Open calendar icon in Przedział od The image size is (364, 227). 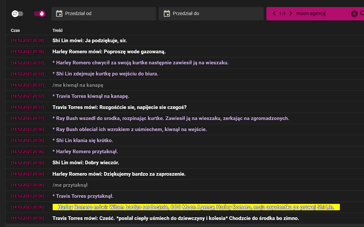[x=59, y=13]
